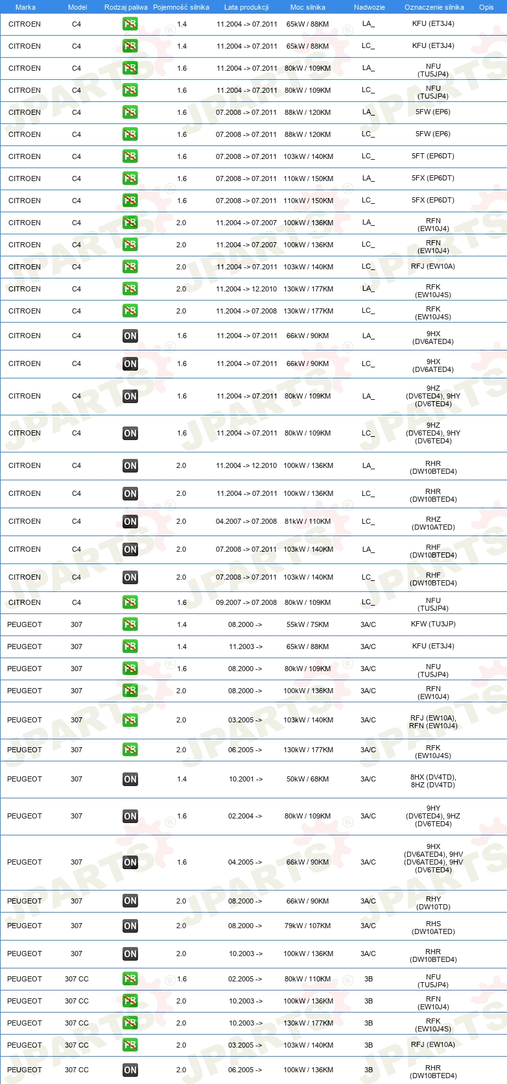Click petrol icon in Peugeot 307 CC RFK row

(x=130, y=1023)
